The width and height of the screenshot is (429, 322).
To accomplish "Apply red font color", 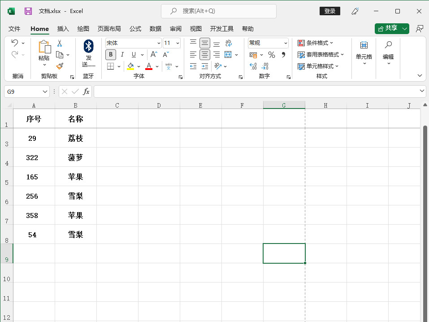I will (149, 66).
